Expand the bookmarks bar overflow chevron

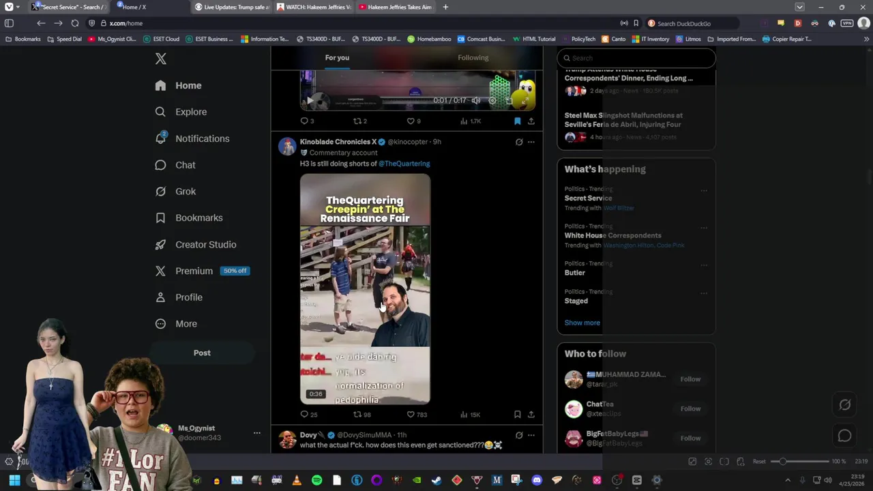[867, 39]
